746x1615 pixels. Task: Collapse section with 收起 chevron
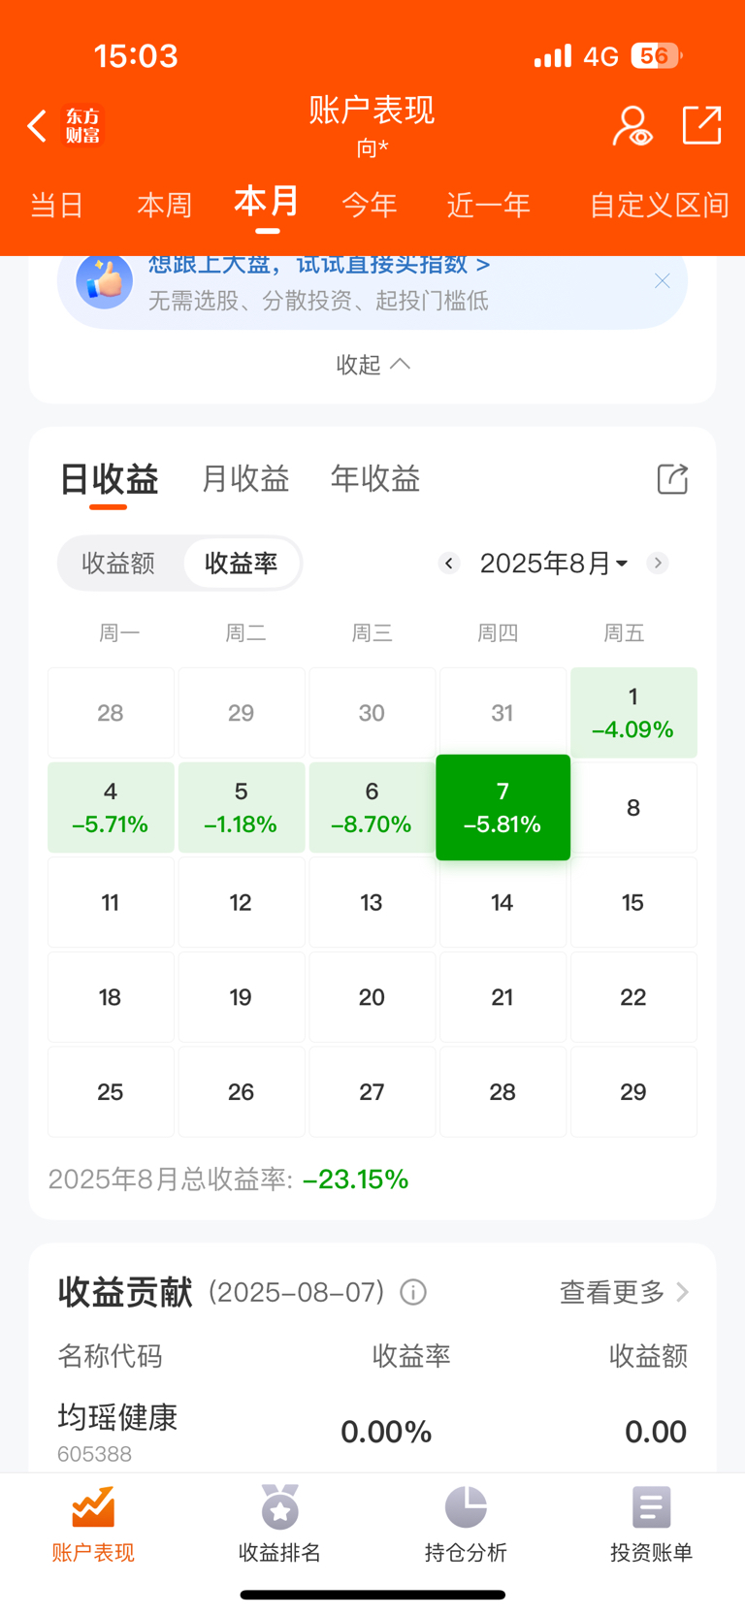(373, 364)
